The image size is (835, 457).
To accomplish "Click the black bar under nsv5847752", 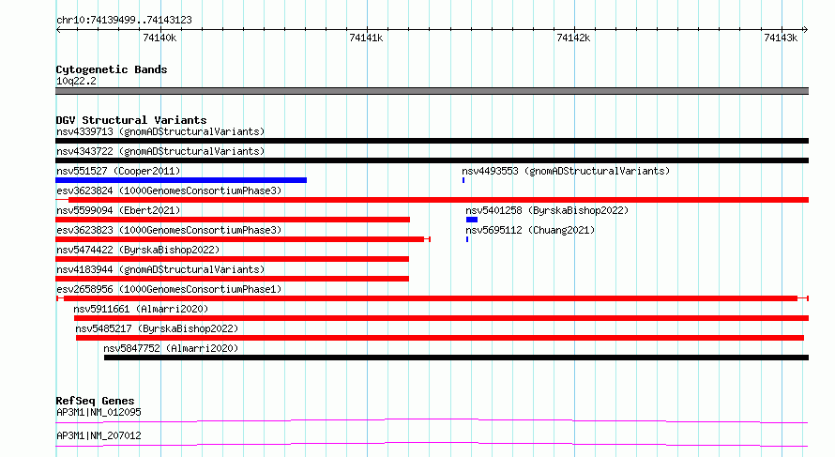I will [x=456, y=358].
